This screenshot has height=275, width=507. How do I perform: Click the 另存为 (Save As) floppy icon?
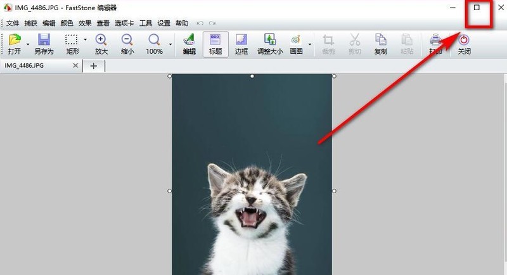click(44, 41)
